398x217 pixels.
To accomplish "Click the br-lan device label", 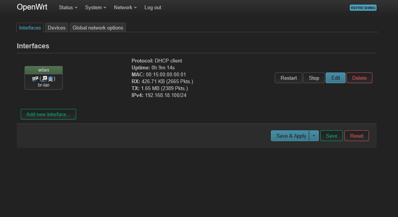I will tap(44, 85).
